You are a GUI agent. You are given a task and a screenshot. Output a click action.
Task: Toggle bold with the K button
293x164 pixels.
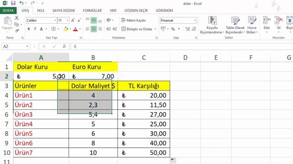point(29,29)
